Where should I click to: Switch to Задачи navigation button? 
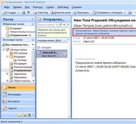click(x=18, y=108)
